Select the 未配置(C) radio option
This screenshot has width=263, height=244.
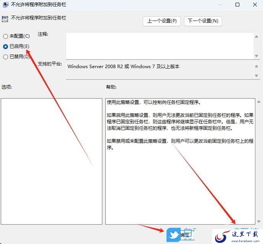(16, 36)
